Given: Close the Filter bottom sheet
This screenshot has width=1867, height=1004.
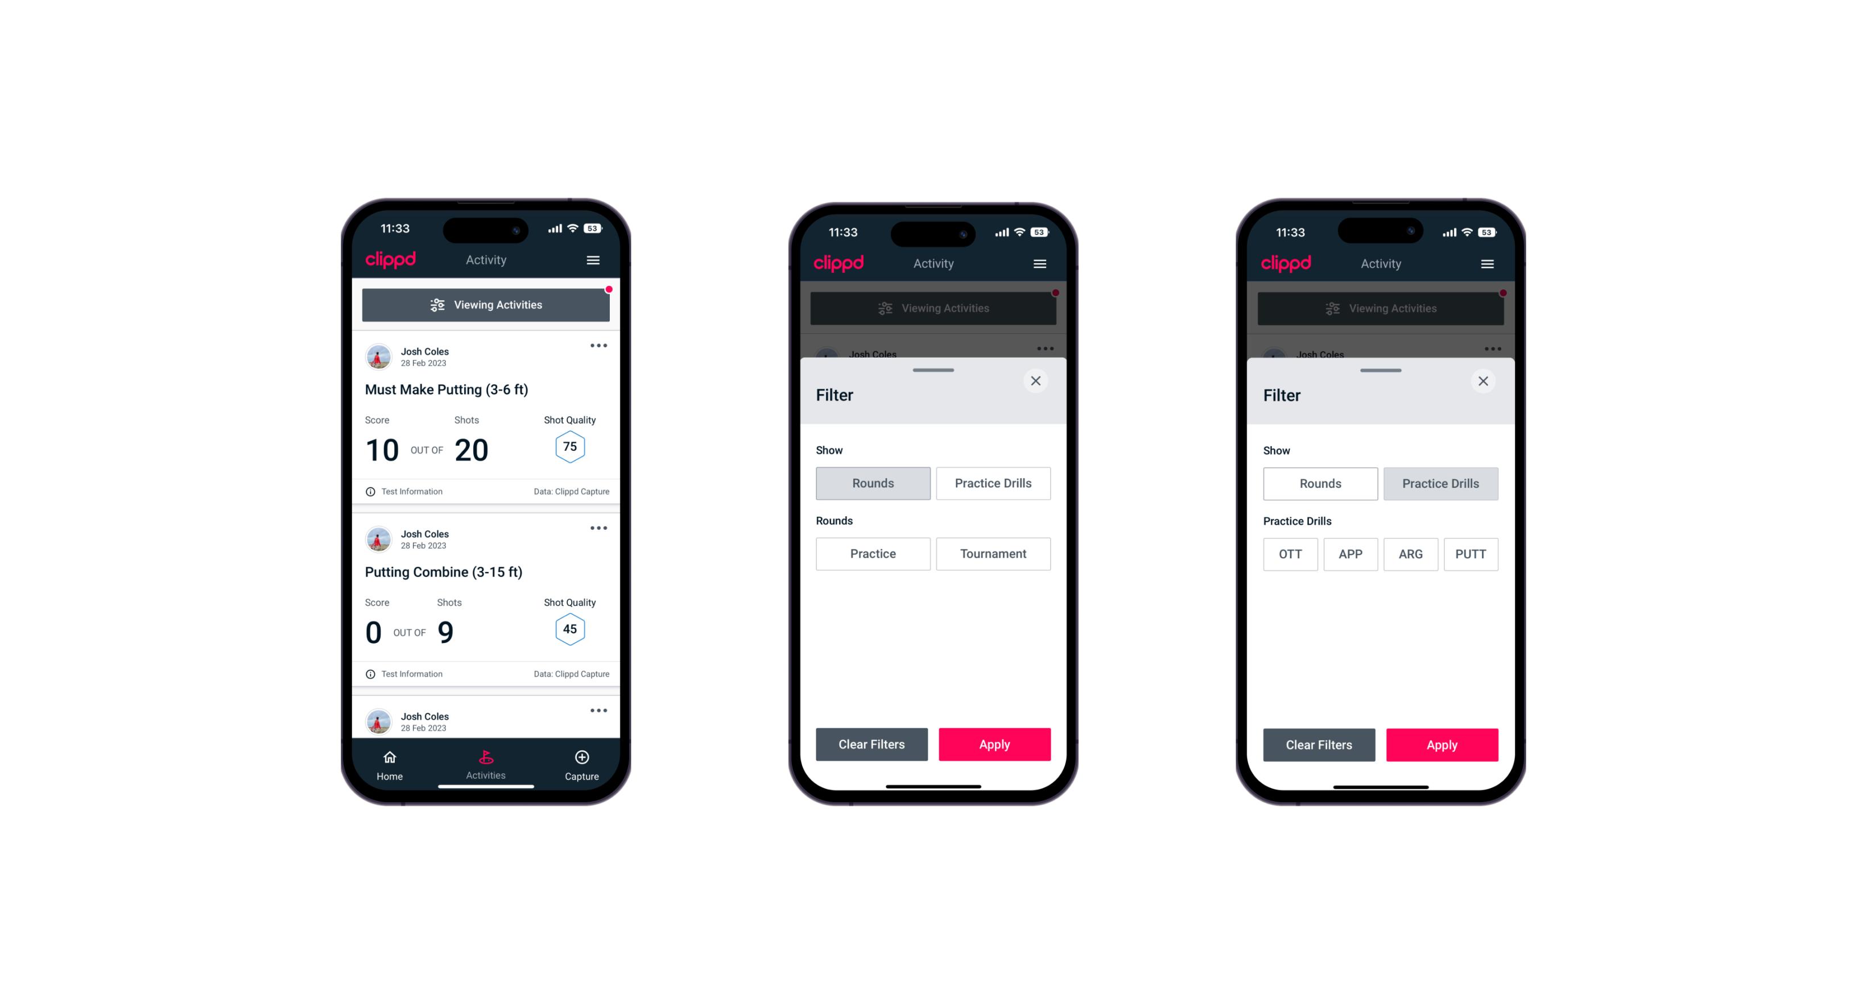Looking at the screenshot, I should pos(1038,381).
